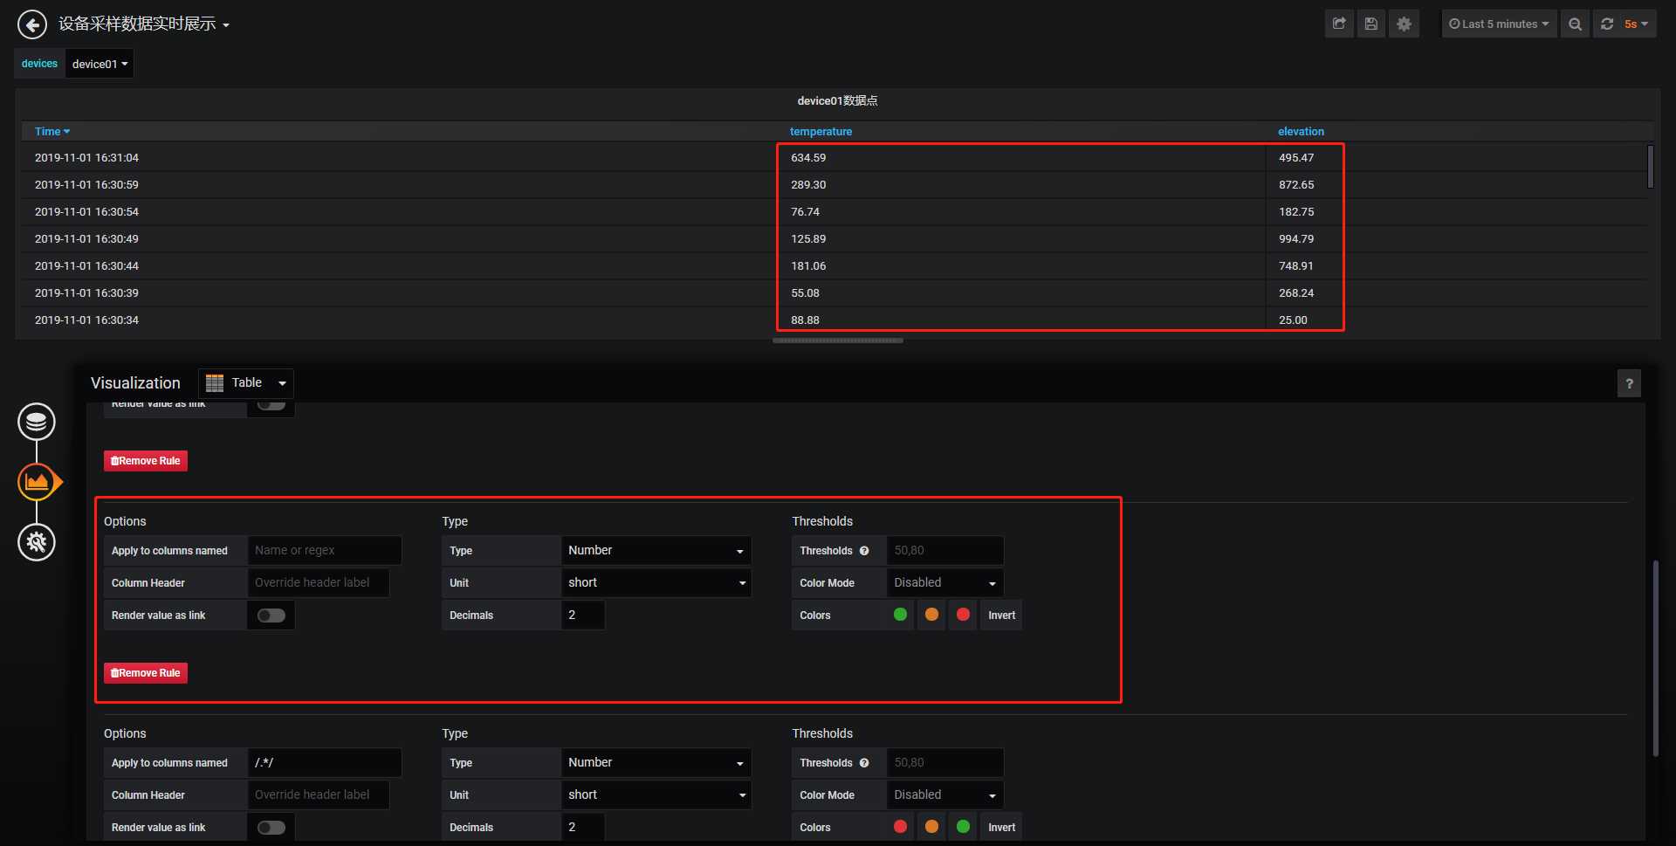
Task: Open dashboard settings gear icon
Action: [1404, 24]
